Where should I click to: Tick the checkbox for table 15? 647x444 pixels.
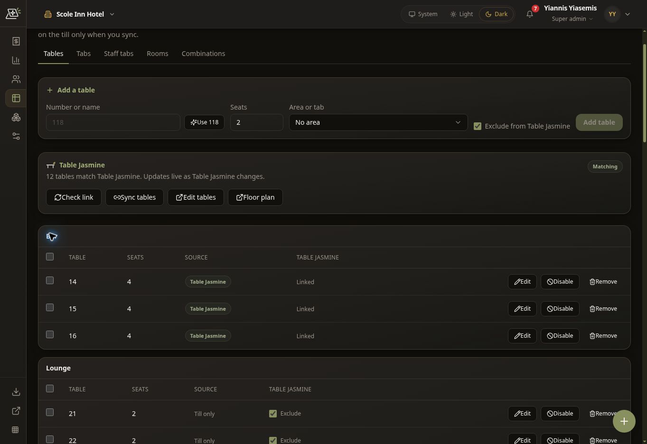[x=50, y=307]
